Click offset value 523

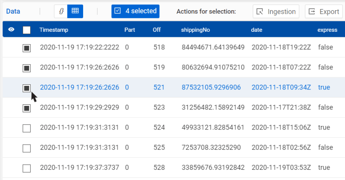coord(159,107)
